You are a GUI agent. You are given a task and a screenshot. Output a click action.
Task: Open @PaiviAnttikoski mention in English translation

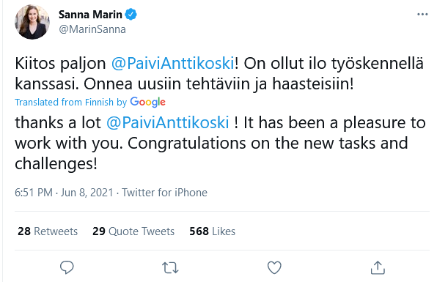pos(168,123)
